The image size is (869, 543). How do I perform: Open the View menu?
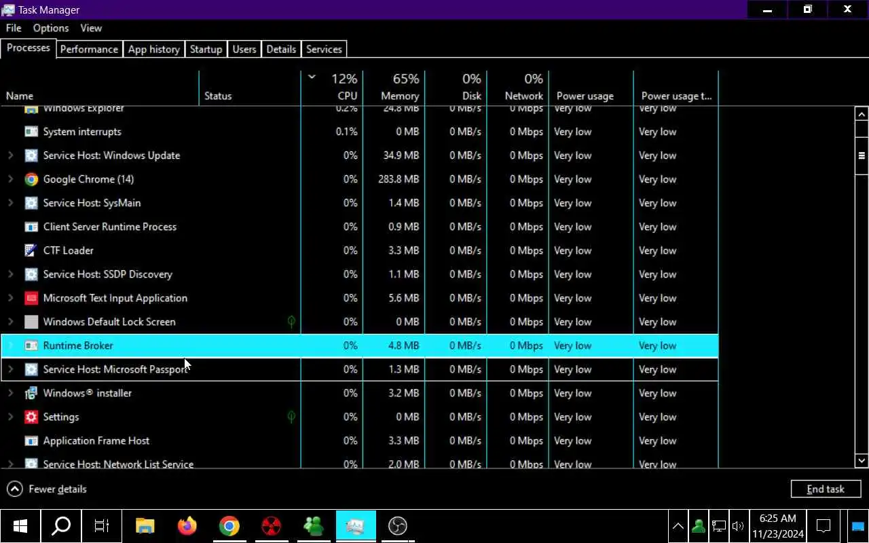click(x=91, y=28)
